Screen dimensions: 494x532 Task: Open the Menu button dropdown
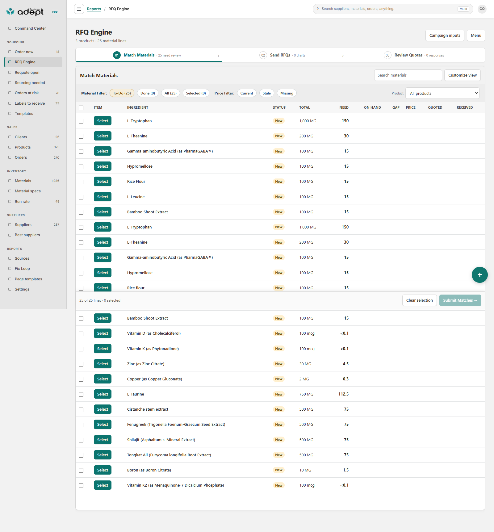click(x=476, y=36)
